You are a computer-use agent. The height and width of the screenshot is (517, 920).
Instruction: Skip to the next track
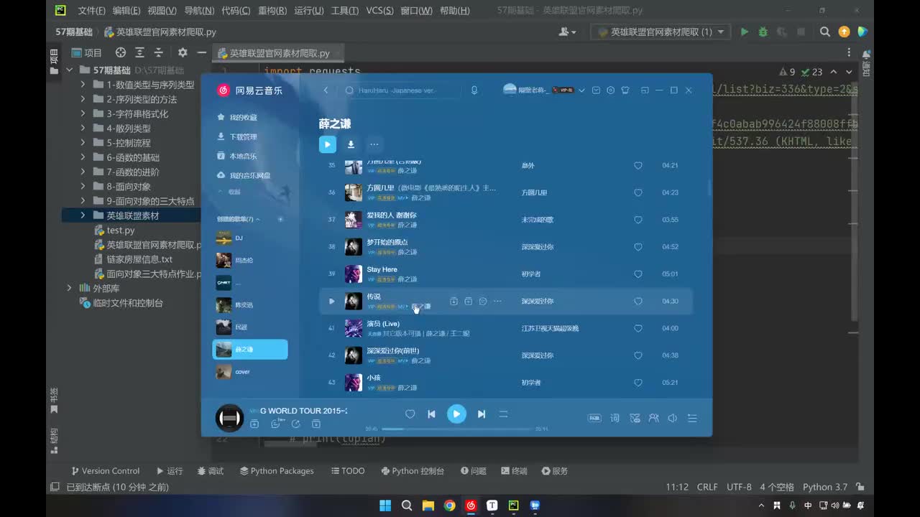tap(482, 414)
